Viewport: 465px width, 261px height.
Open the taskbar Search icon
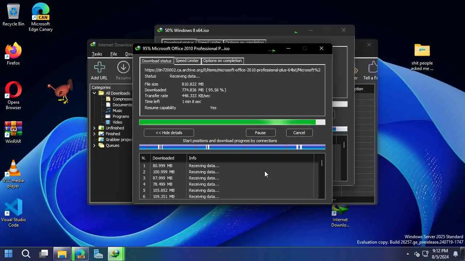click(26, 253)
